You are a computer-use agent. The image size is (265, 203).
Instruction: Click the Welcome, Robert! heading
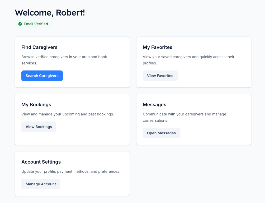[x=50, y=12]
